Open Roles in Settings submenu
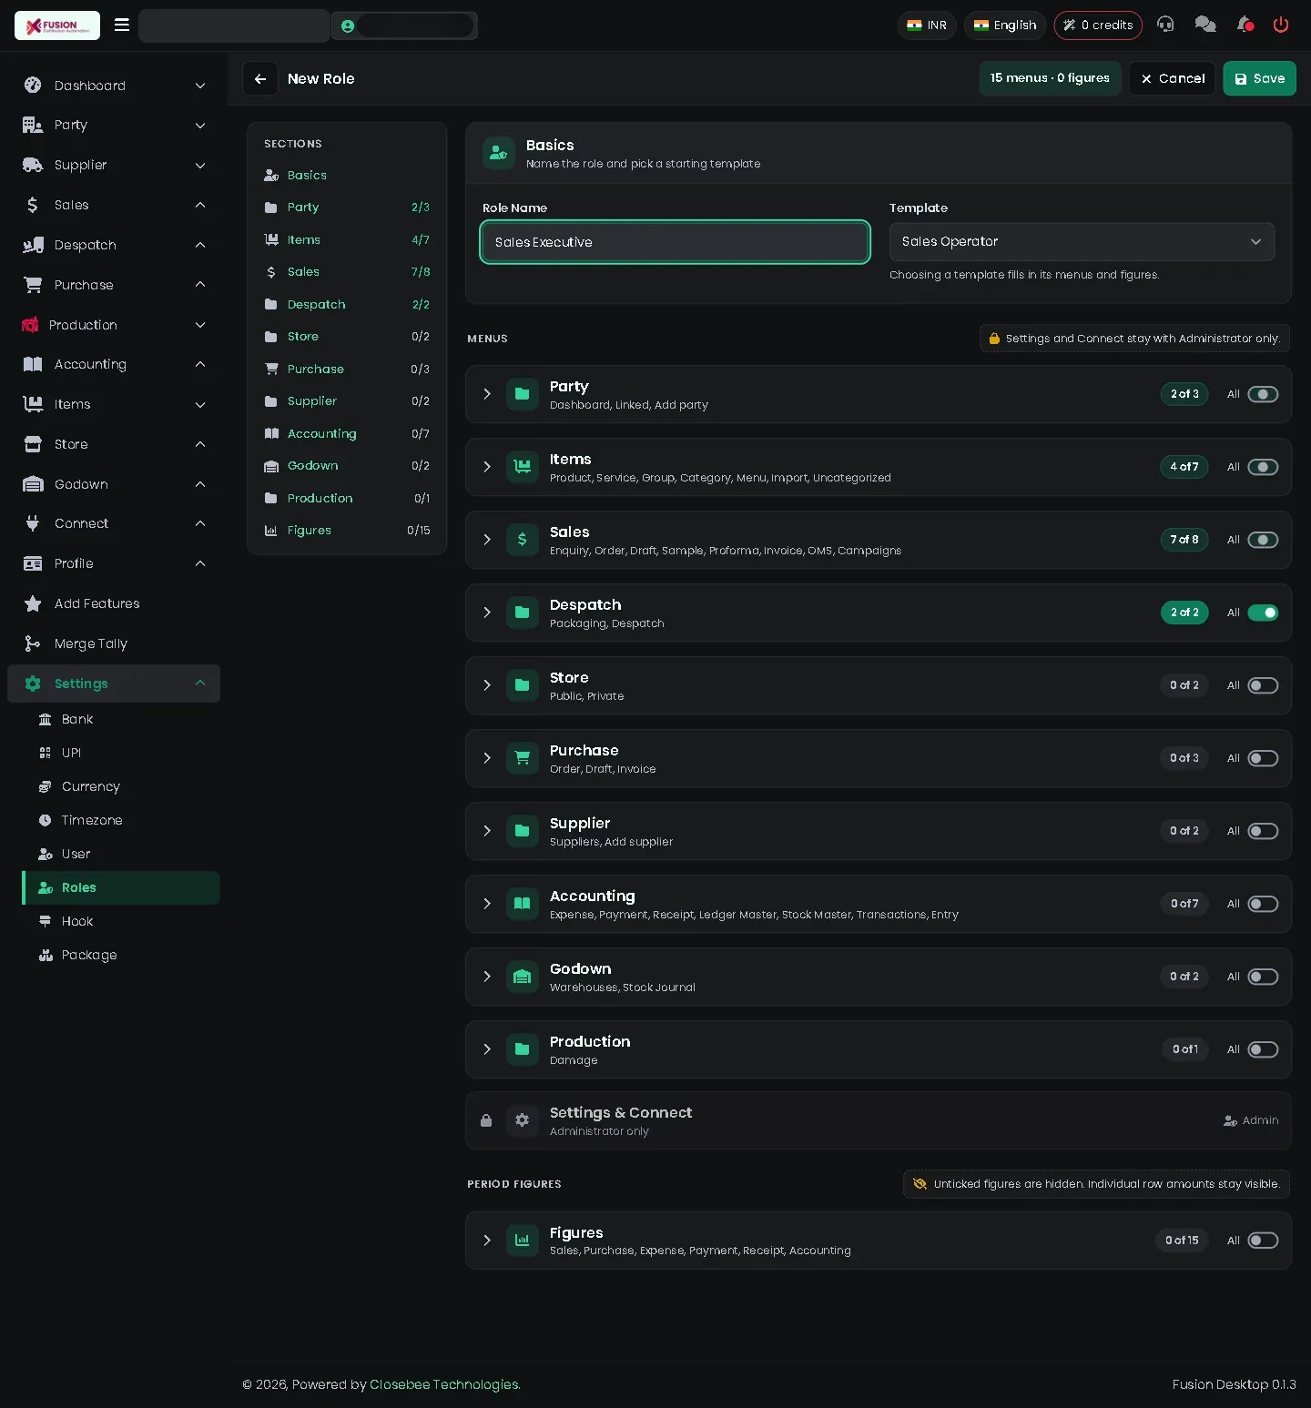 pyautogui.click(x=121, y=887)
